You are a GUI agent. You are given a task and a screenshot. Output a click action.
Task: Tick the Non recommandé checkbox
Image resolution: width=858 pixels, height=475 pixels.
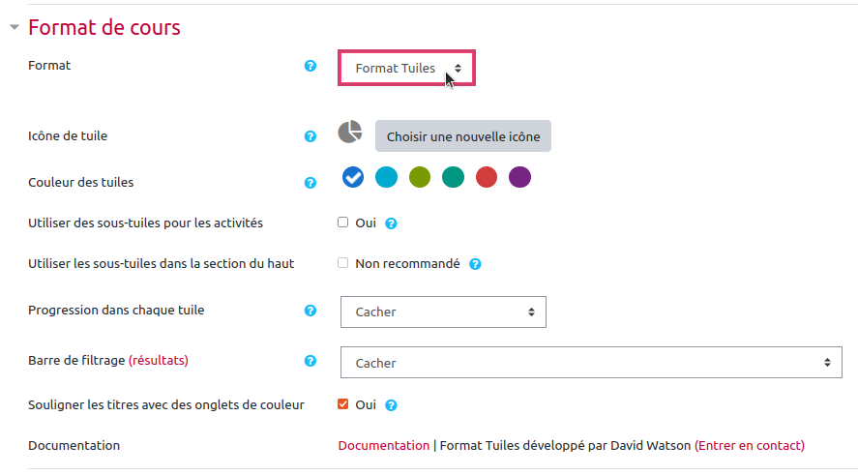point(342,262)
